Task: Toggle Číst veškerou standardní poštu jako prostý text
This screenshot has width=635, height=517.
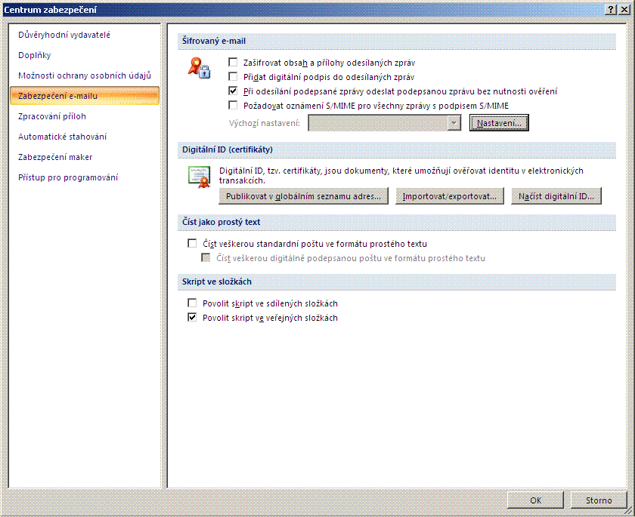Action: tap(192, 244)
